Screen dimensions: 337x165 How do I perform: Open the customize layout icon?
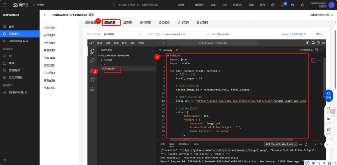[323, 43]
